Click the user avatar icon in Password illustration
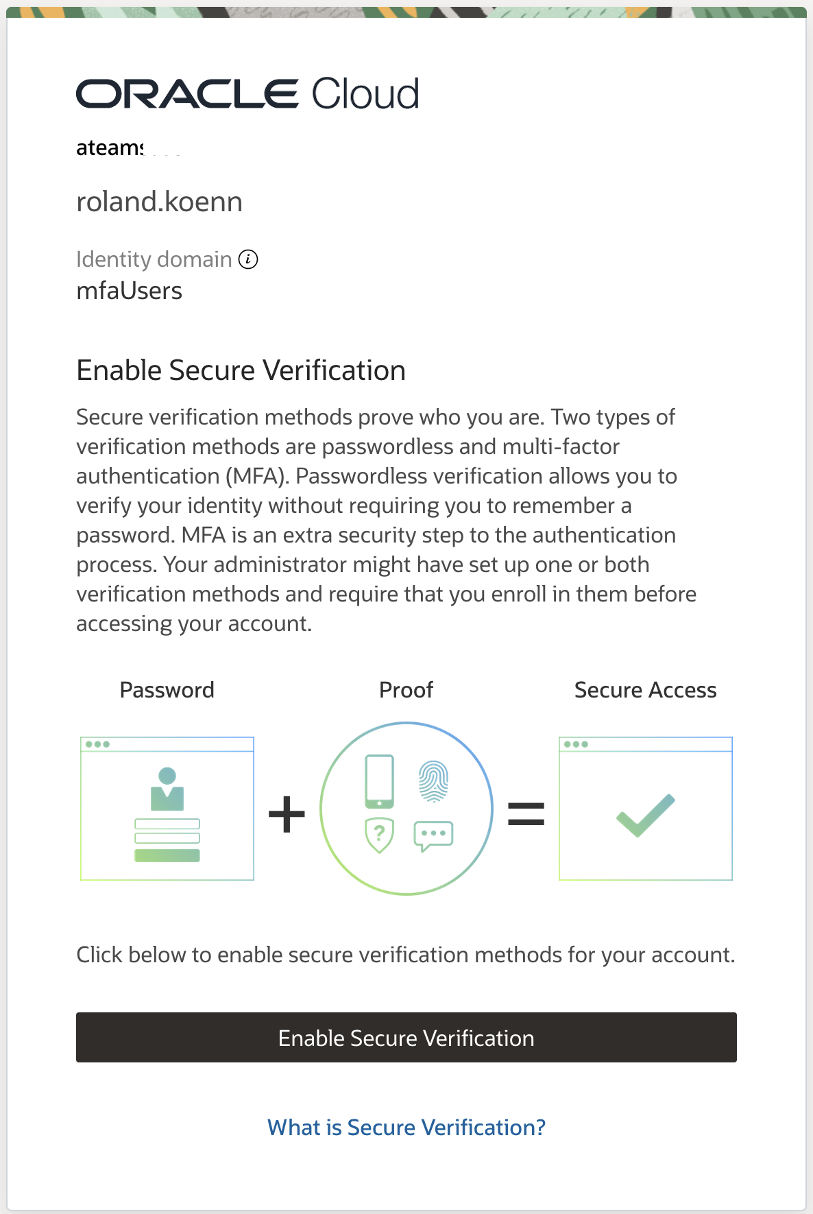 point(167,789)
